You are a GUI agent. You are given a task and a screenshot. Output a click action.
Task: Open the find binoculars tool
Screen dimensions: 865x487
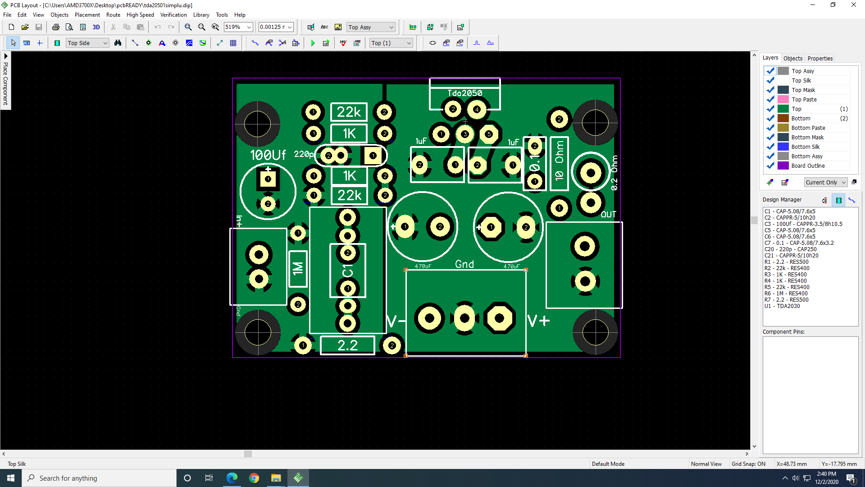coord(118,43)
